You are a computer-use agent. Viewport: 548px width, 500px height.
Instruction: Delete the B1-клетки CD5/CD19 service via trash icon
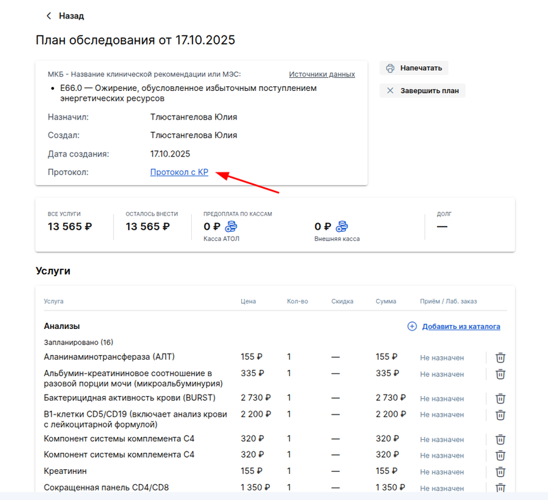500,415
